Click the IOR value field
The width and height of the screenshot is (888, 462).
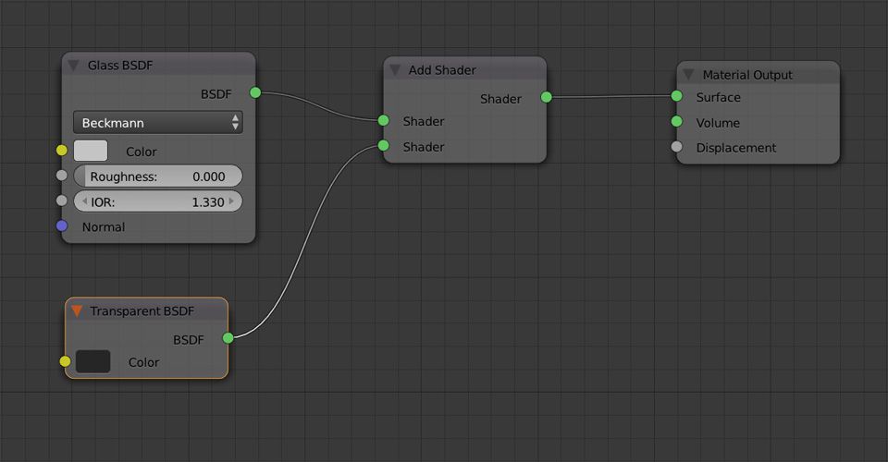point(158,201)
